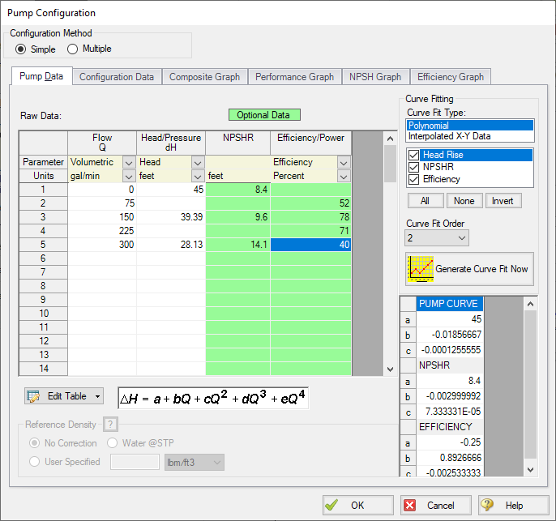This screenshot has width=556, height=521.
Task: Toggle the Efficiency curve fit checkbox
Action: coord(413,179)
